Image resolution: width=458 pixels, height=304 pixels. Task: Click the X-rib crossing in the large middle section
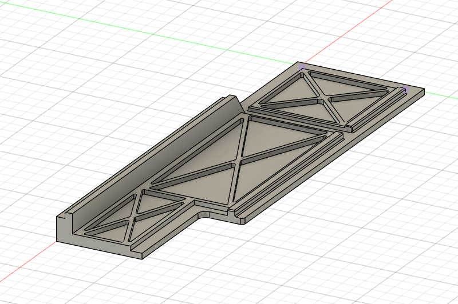pos(238,161)
